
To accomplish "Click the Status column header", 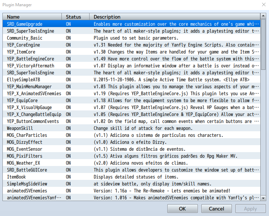I will point(75,17).
